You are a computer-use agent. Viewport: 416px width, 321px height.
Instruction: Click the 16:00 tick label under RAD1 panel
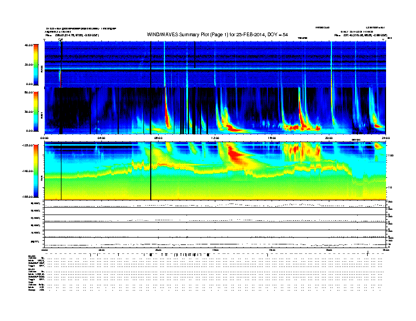[x=272, y=138]
